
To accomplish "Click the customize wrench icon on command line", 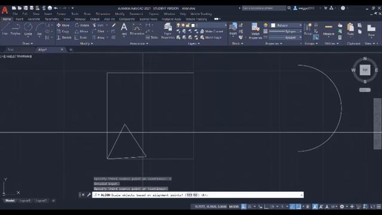I will click(89, 195).
